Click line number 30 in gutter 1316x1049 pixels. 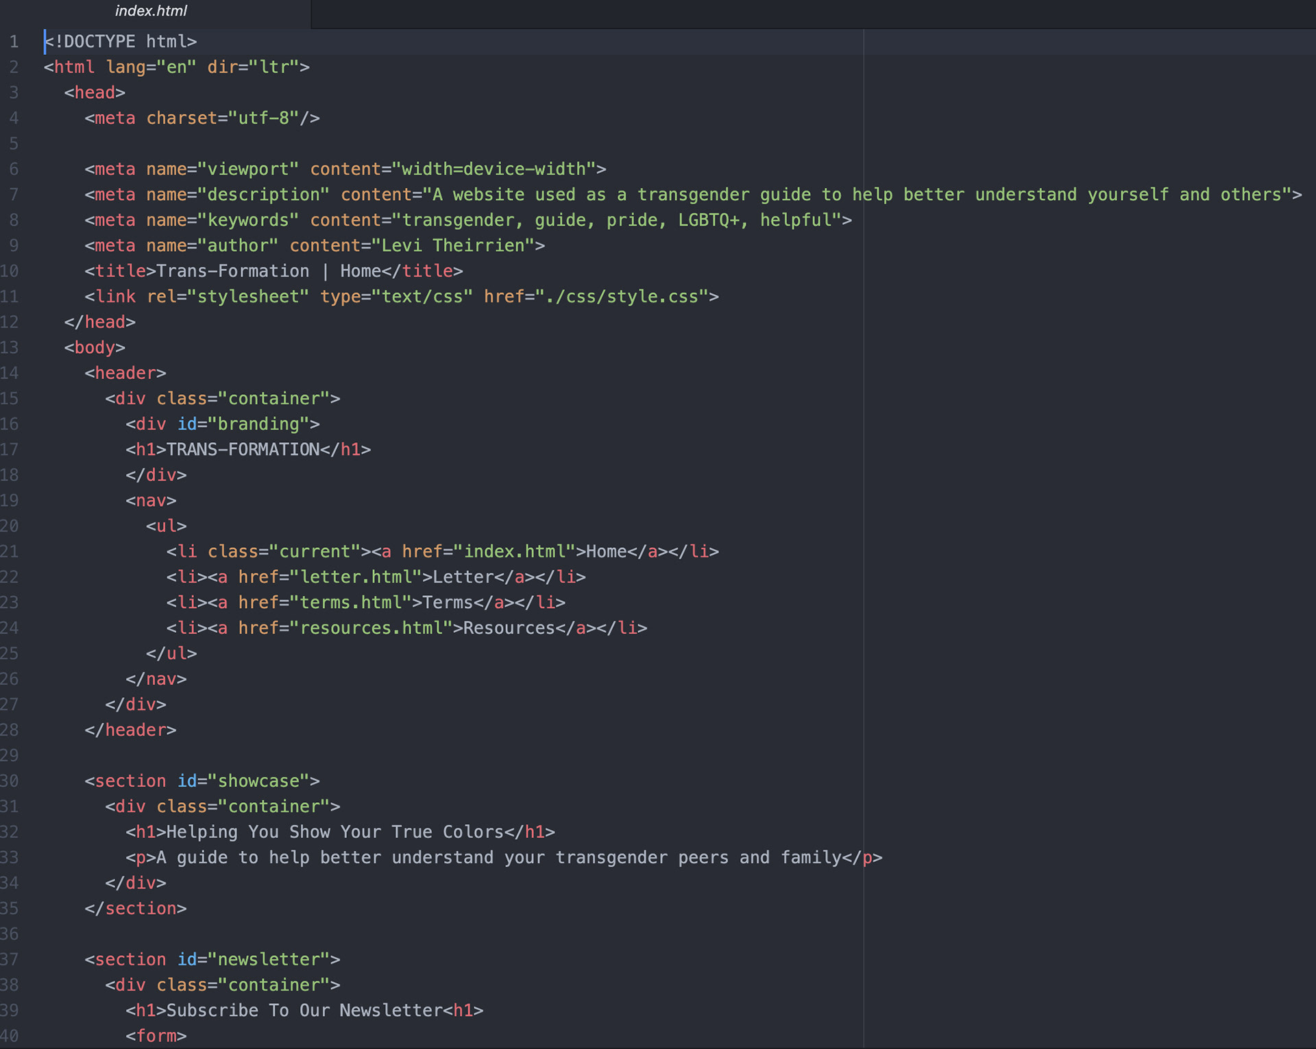[10, 781]
